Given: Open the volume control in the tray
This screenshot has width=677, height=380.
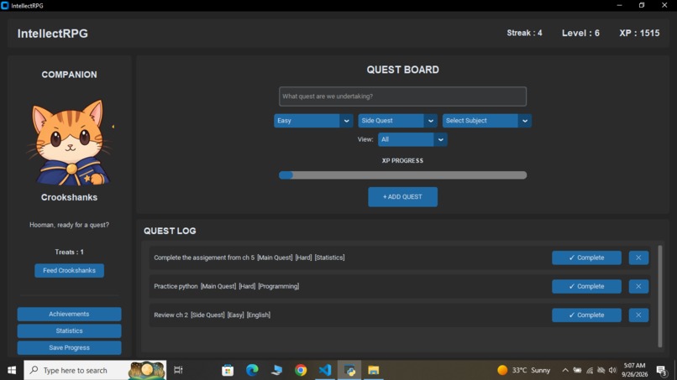Looking at the screenshot, I should pyautogui.click(x=612, y=370).
